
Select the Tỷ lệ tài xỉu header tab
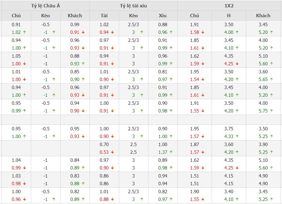[134, 6]
